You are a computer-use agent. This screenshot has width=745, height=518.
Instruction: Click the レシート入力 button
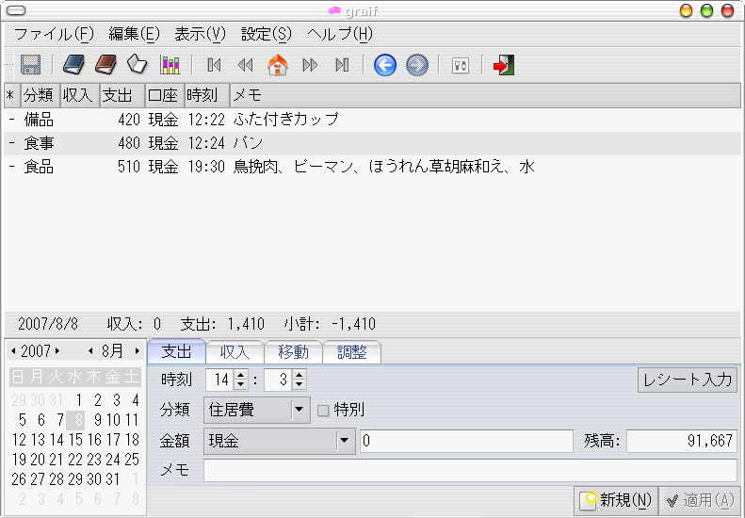[x=687, y=380]
